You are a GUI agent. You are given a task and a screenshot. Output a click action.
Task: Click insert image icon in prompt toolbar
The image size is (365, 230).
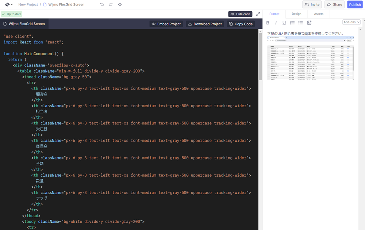click(x=309, y=23)
